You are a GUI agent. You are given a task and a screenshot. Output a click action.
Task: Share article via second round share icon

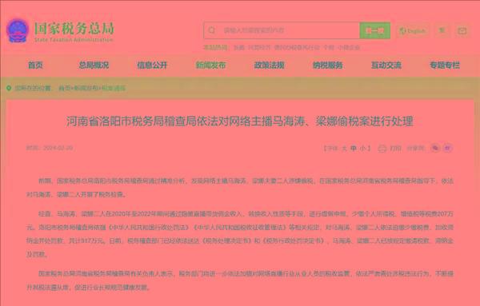pyautogui.click(x=447, y=148)
